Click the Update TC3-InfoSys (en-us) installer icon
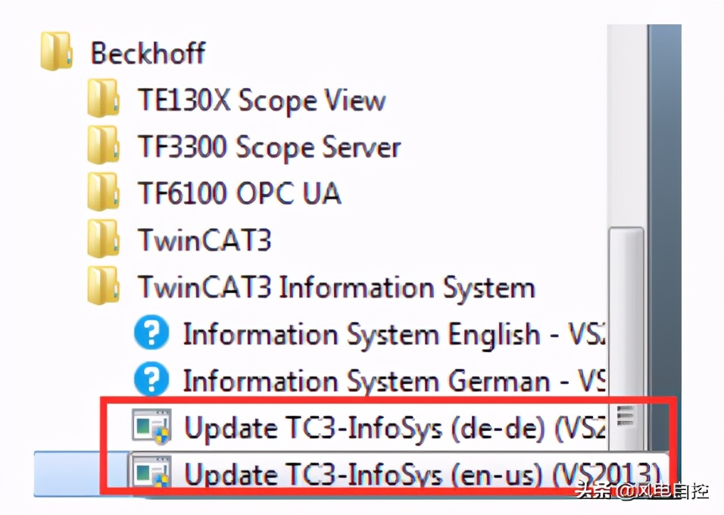The height and width of the screenshot is (515, 724). (151, 475)
